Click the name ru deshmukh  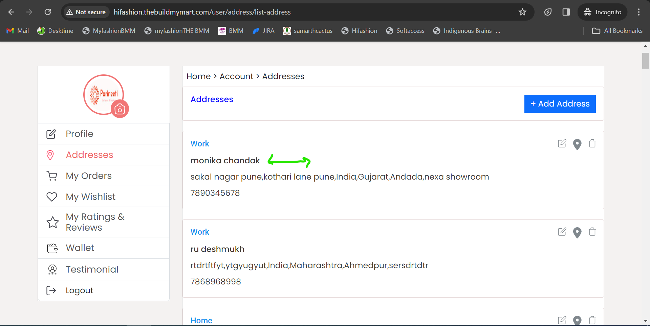pos(217,249)
